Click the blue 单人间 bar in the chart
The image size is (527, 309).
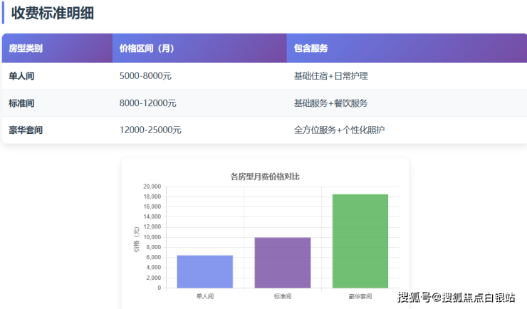(x=204, y=272)
